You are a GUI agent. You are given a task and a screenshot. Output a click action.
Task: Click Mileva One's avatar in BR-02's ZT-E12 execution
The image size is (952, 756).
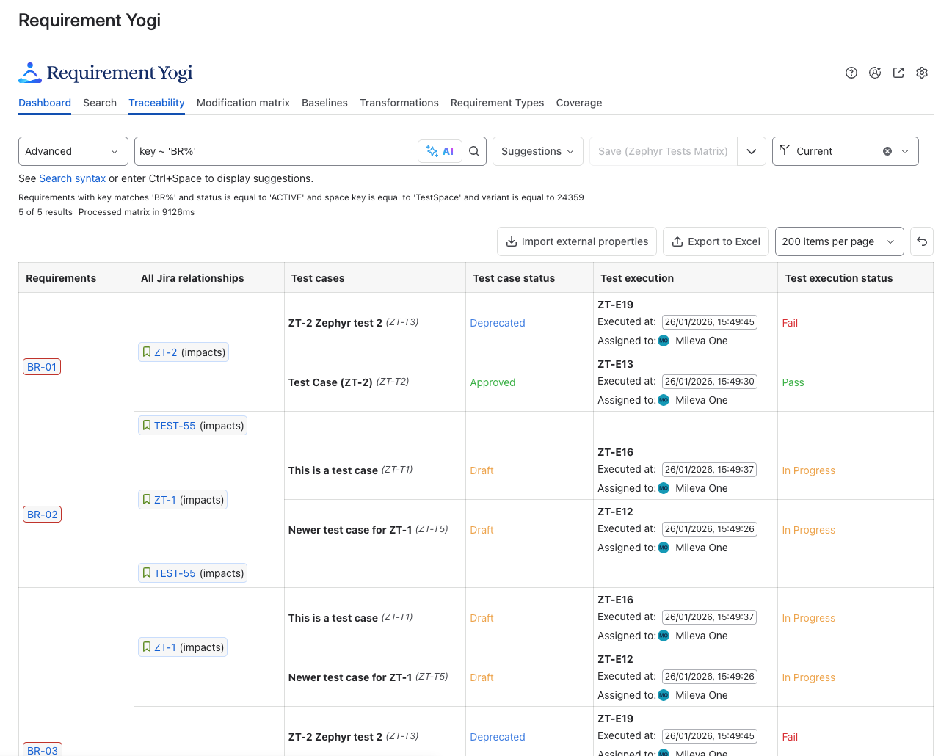coord(664,548)
